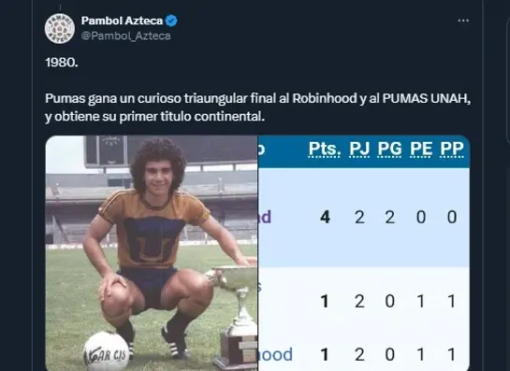Screen dimensions: 510x371
Task: Click the partial blue team link ending "ood"
Action: pos(275,354)
